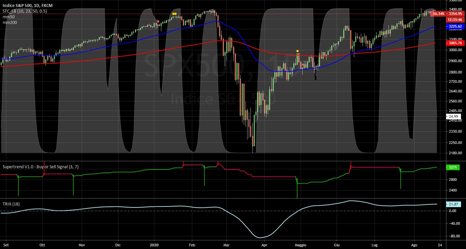Click the 2180.00 price scale level
The width and height of the screenshot is (466, 249).
point(455,153)
